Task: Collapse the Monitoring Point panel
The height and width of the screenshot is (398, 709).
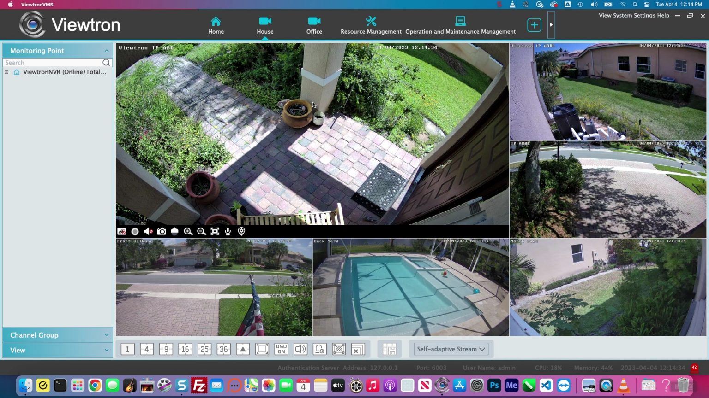Action: tap(106, 51)
